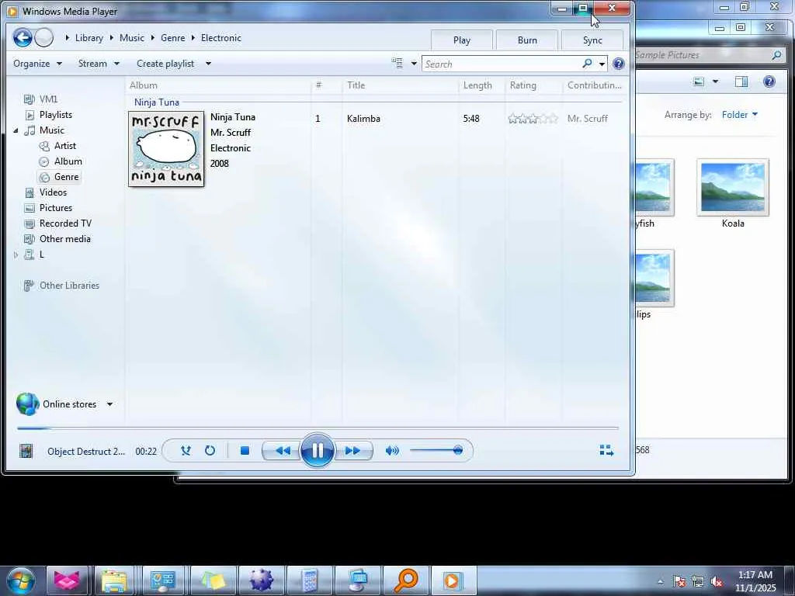Screen dimensions: 795x596
Task: Rate Kalimba using the star rating
Action: coord(533,119)
